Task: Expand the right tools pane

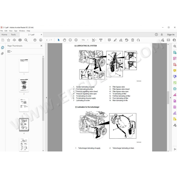Action: [175, 149]
